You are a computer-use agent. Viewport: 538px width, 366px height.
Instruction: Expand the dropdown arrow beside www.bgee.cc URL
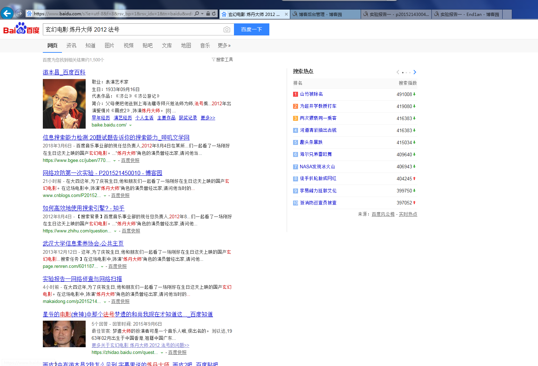coord(114,161)
